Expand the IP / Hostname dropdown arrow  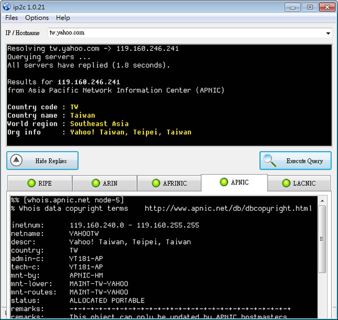coord(328,33)
